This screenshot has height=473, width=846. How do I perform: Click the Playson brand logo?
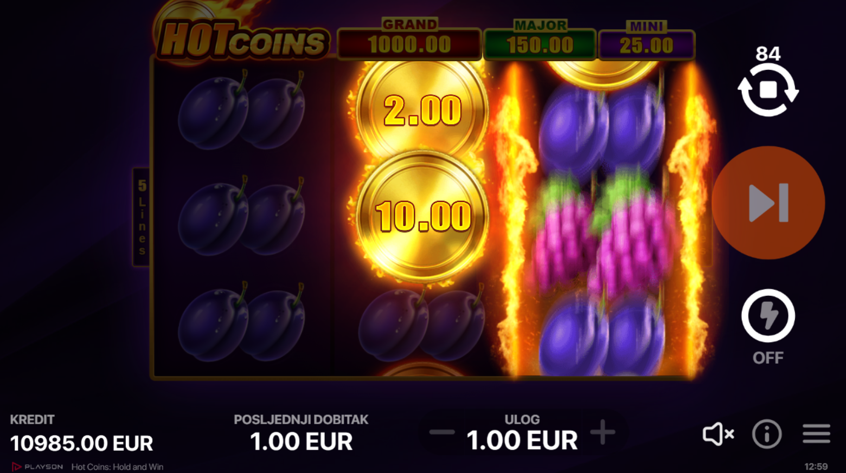(37, 466)
